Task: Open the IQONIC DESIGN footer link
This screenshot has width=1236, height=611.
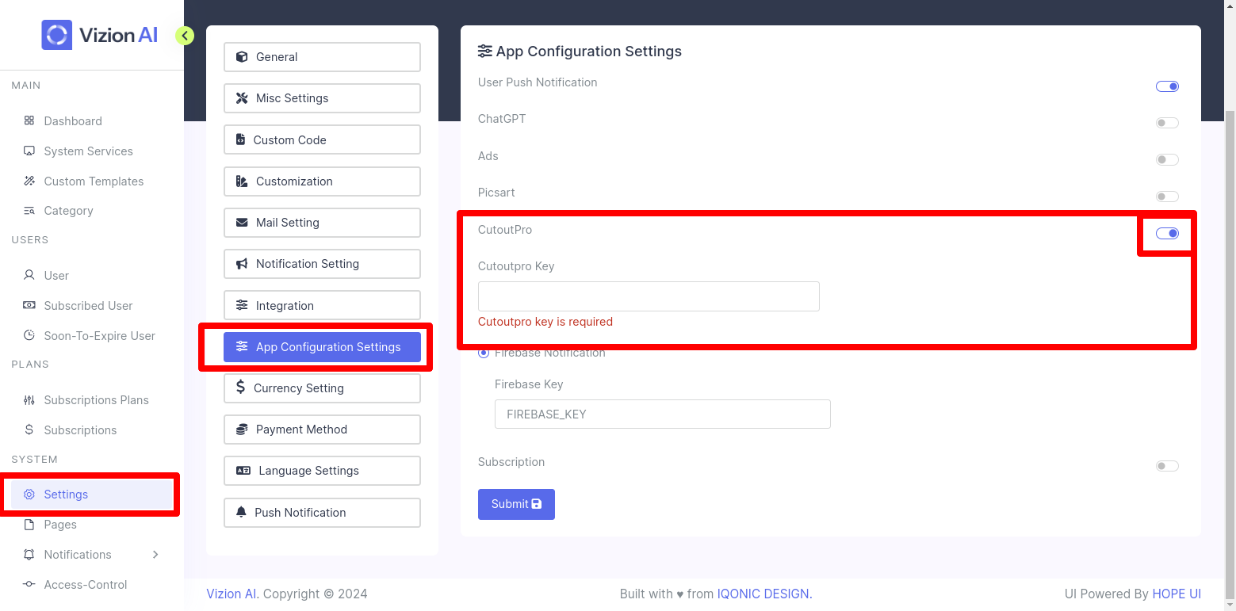Action: click(764, 594)
